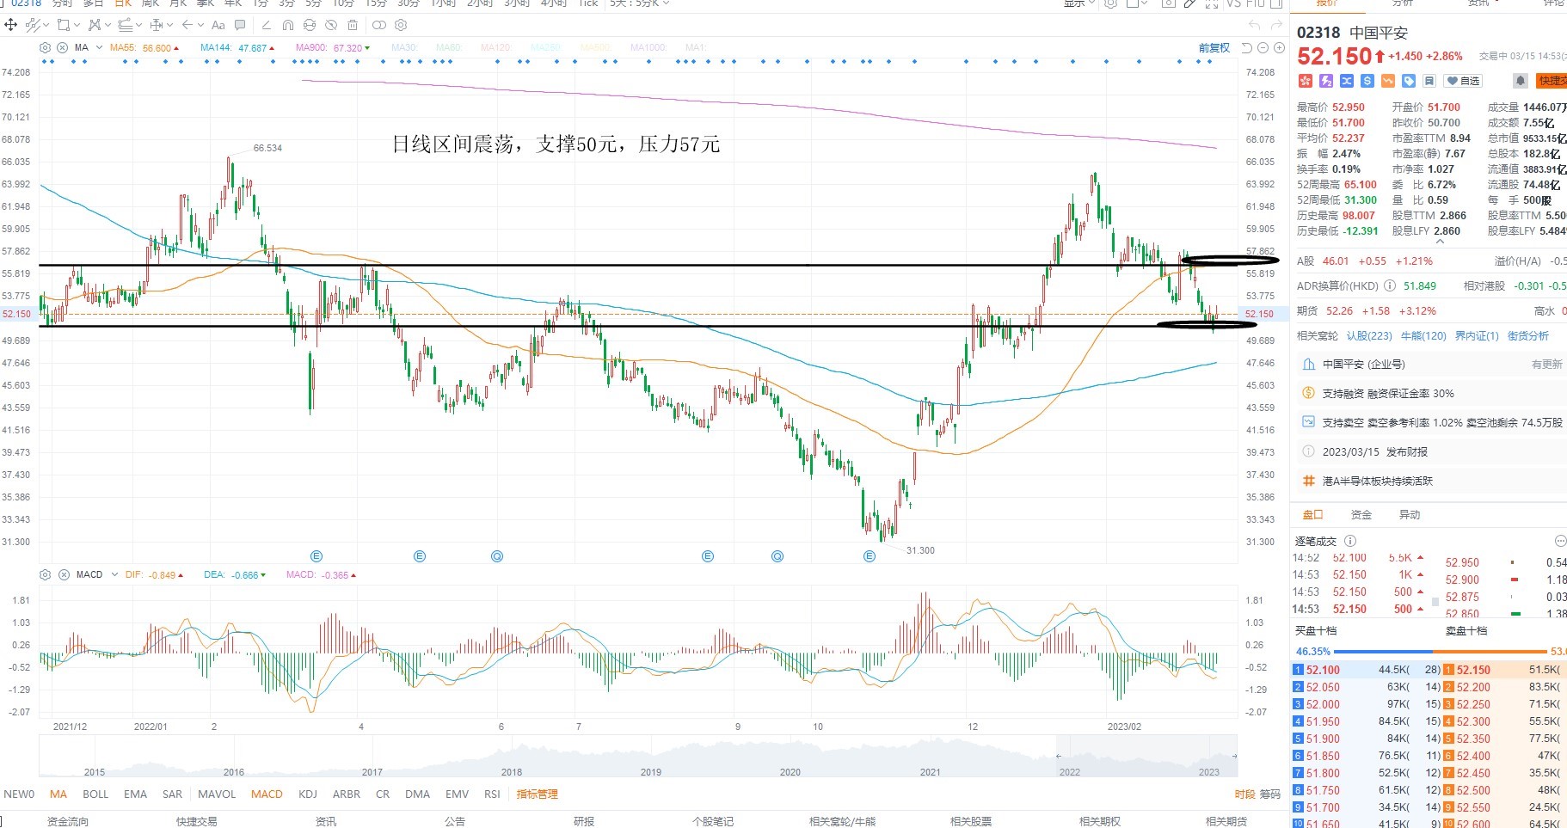Toggle magnet snap mode for drawings

click(x=288, y=25)
